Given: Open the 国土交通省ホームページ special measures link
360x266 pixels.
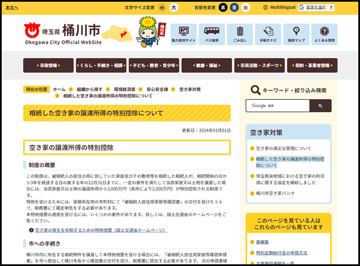Looking at the screenshot, I should pyautogui.click(x=101, y=230).
